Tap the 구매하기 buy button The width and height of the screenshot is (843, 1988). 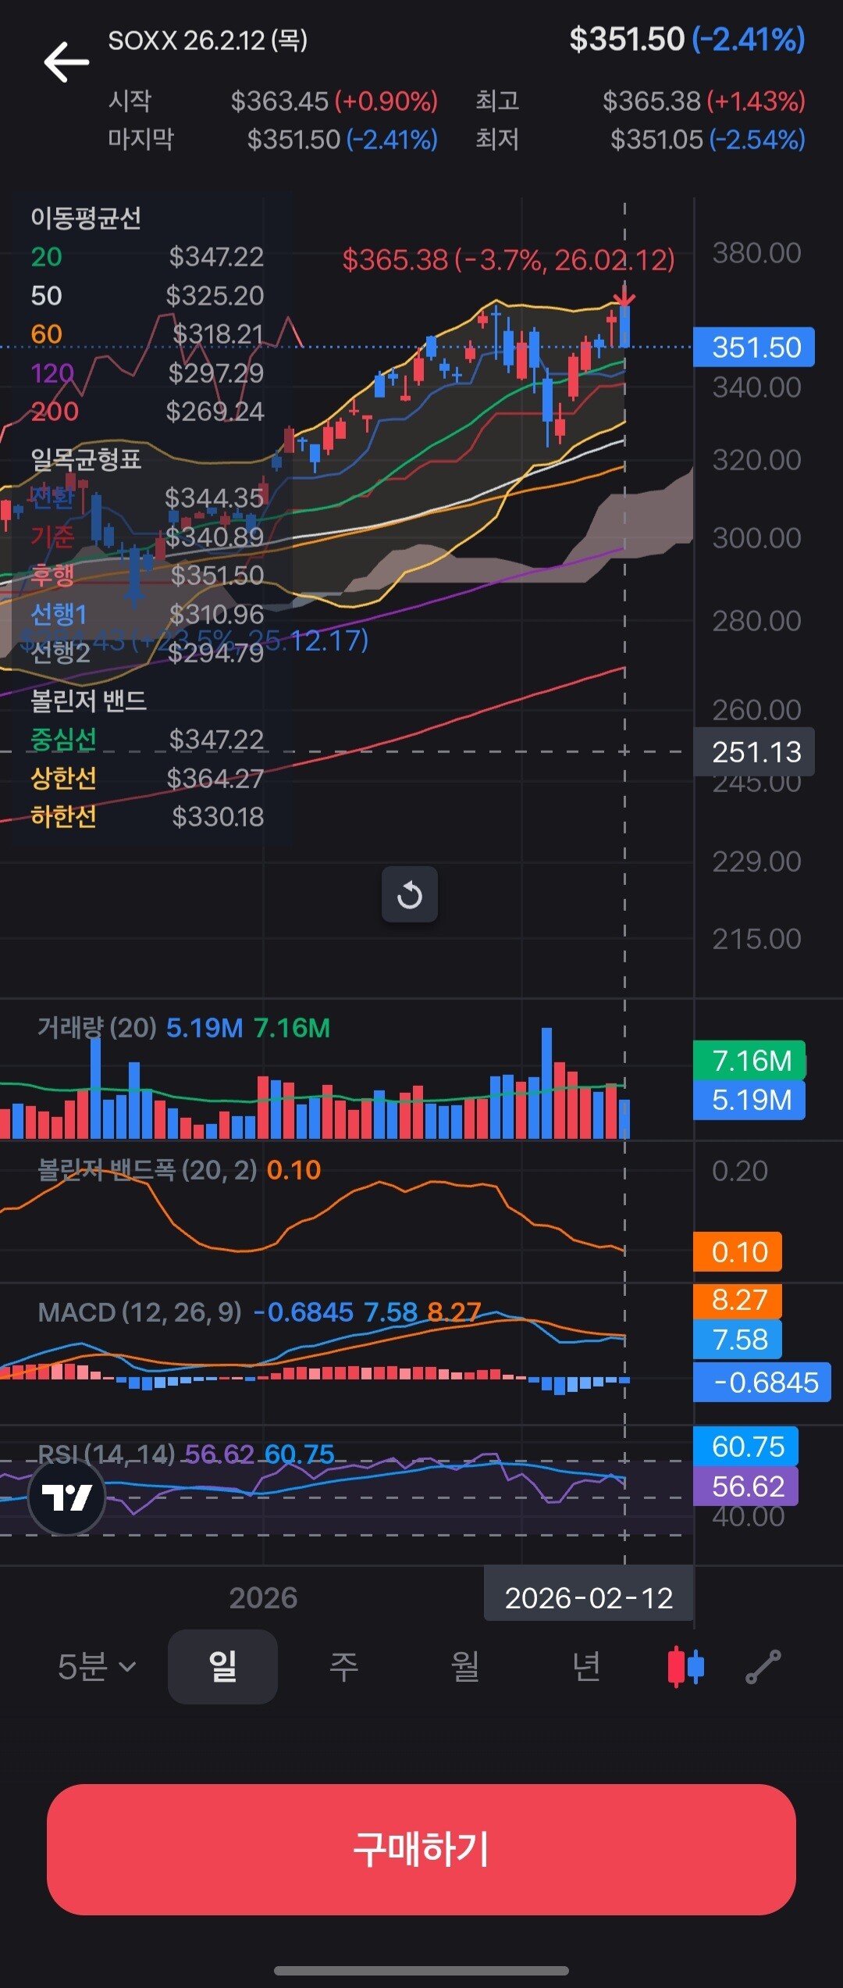[x=421, y=1849]
